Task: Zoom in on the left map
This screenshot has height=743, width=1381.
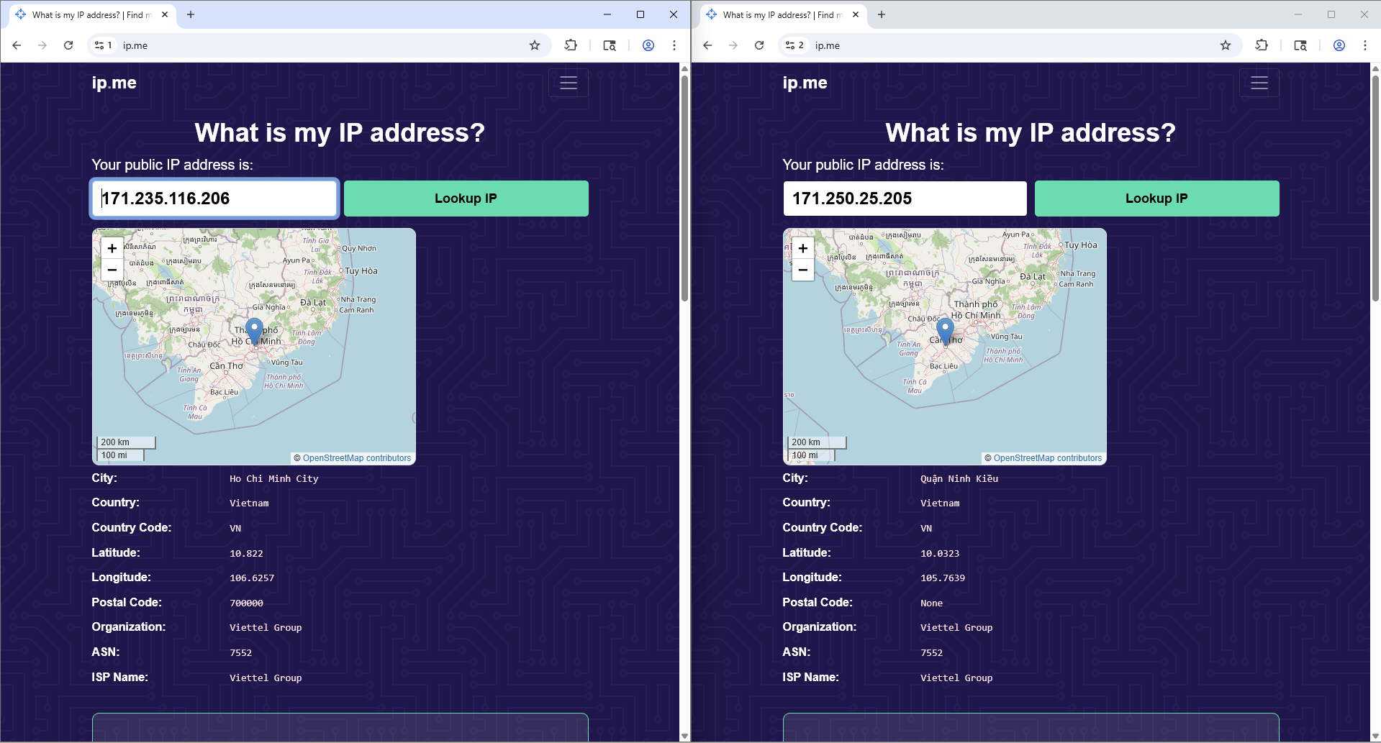Action: (x=112, y=248)
